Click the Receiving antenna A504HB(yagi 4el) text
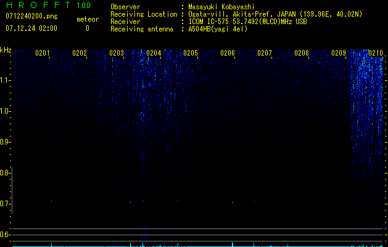388x247 pixels. coord(218,29)
